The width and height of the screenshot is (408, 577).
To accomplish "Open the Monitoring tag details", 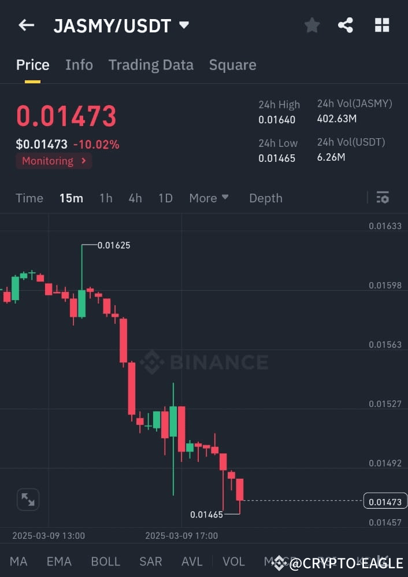I will pos(53,161).
